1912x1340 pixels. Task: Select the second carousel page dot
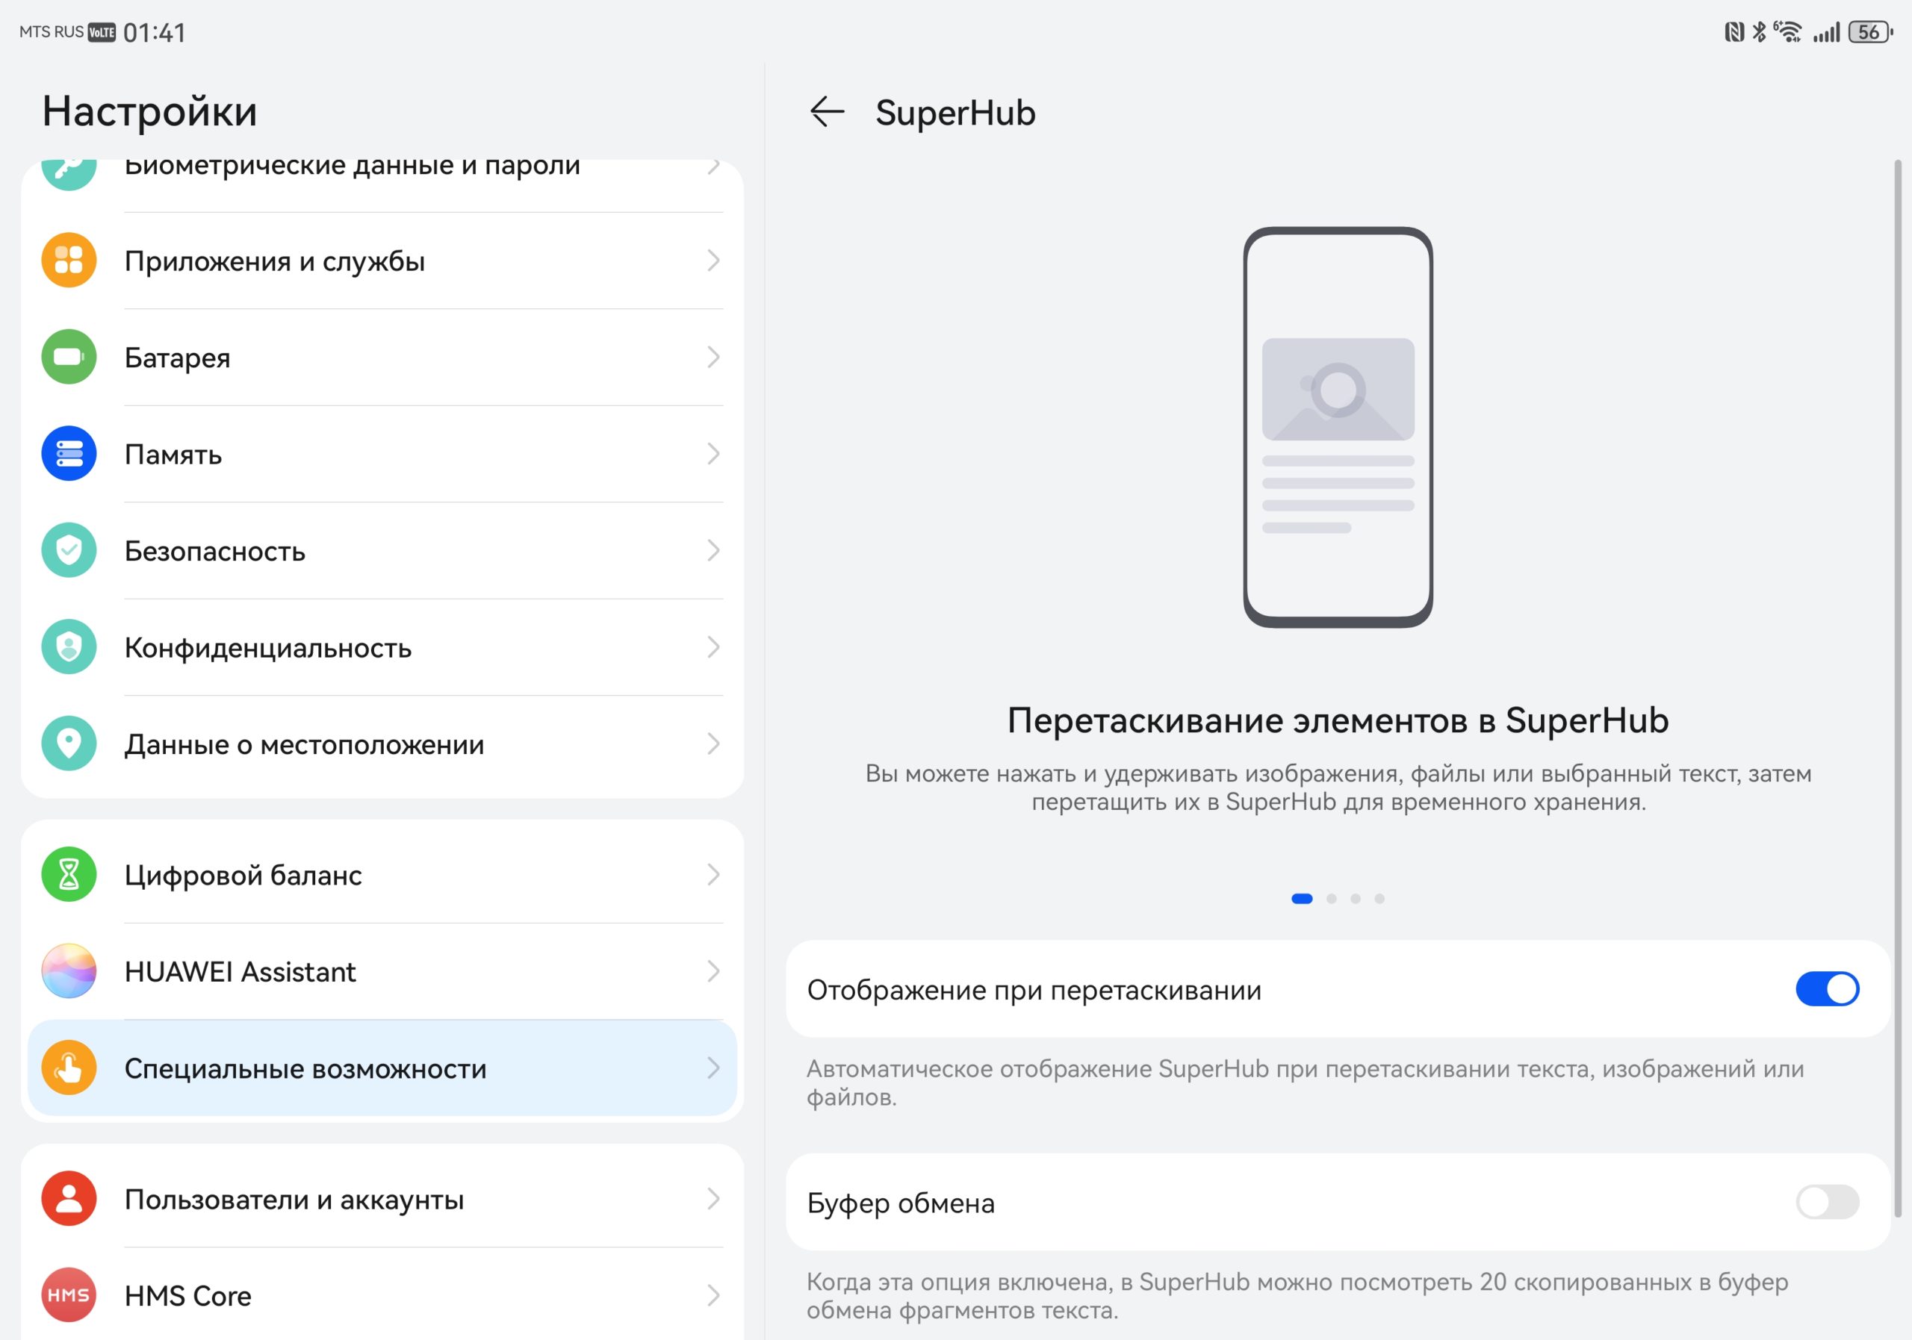pos(1332,898)
